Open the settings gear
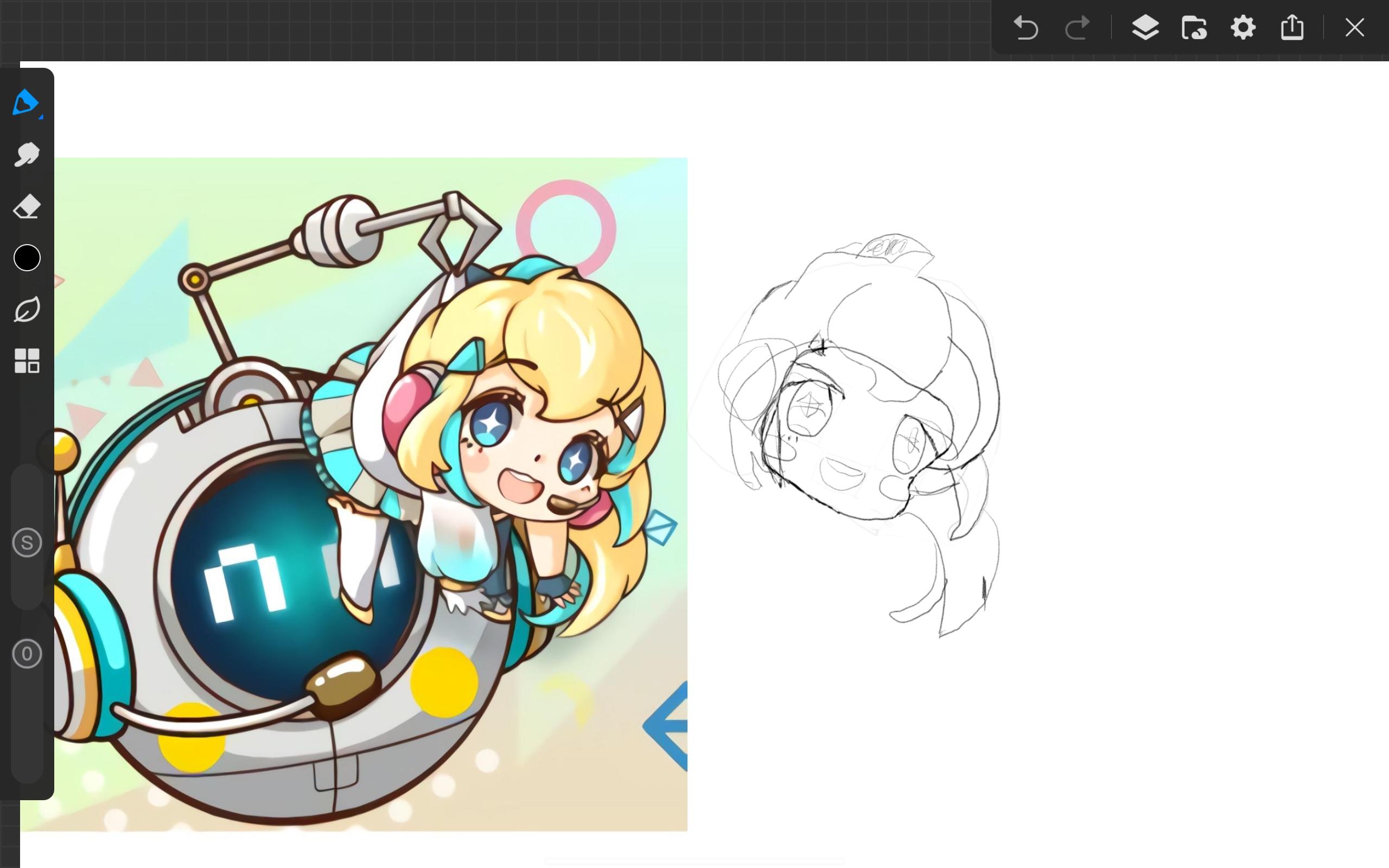 coord(1243,28)
